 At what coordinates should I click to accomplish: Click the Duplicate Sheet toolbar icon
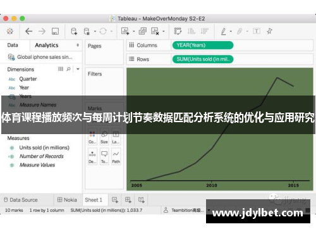[143, 31]
